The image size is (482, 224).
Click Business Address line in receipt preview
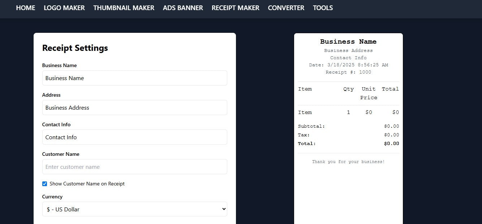[348, 50]
